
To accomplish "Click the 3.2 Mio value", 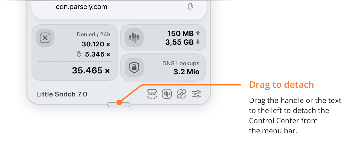I will tap(186, 72).
